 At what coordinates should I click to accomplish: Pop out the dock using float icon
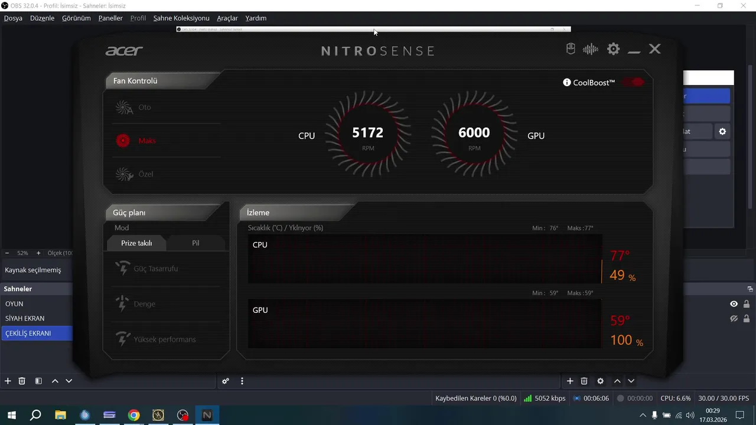[x=750, y=289]
